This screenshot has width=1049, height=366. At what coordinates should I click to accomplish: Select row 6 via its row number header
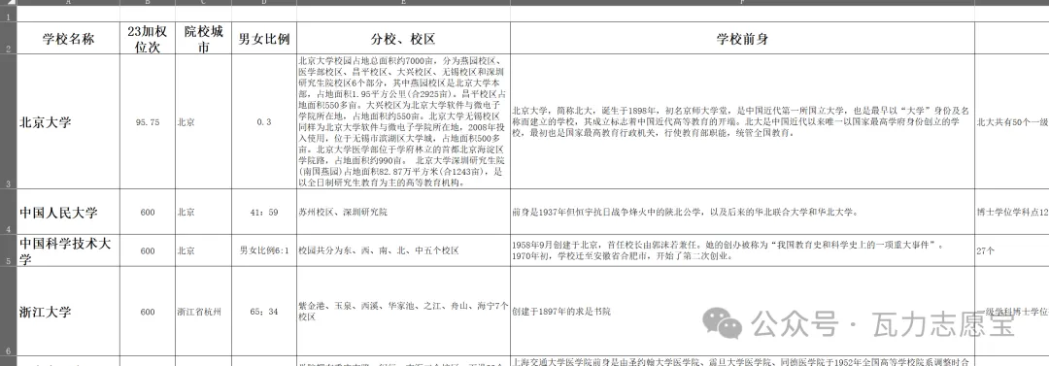coord(8,311)
